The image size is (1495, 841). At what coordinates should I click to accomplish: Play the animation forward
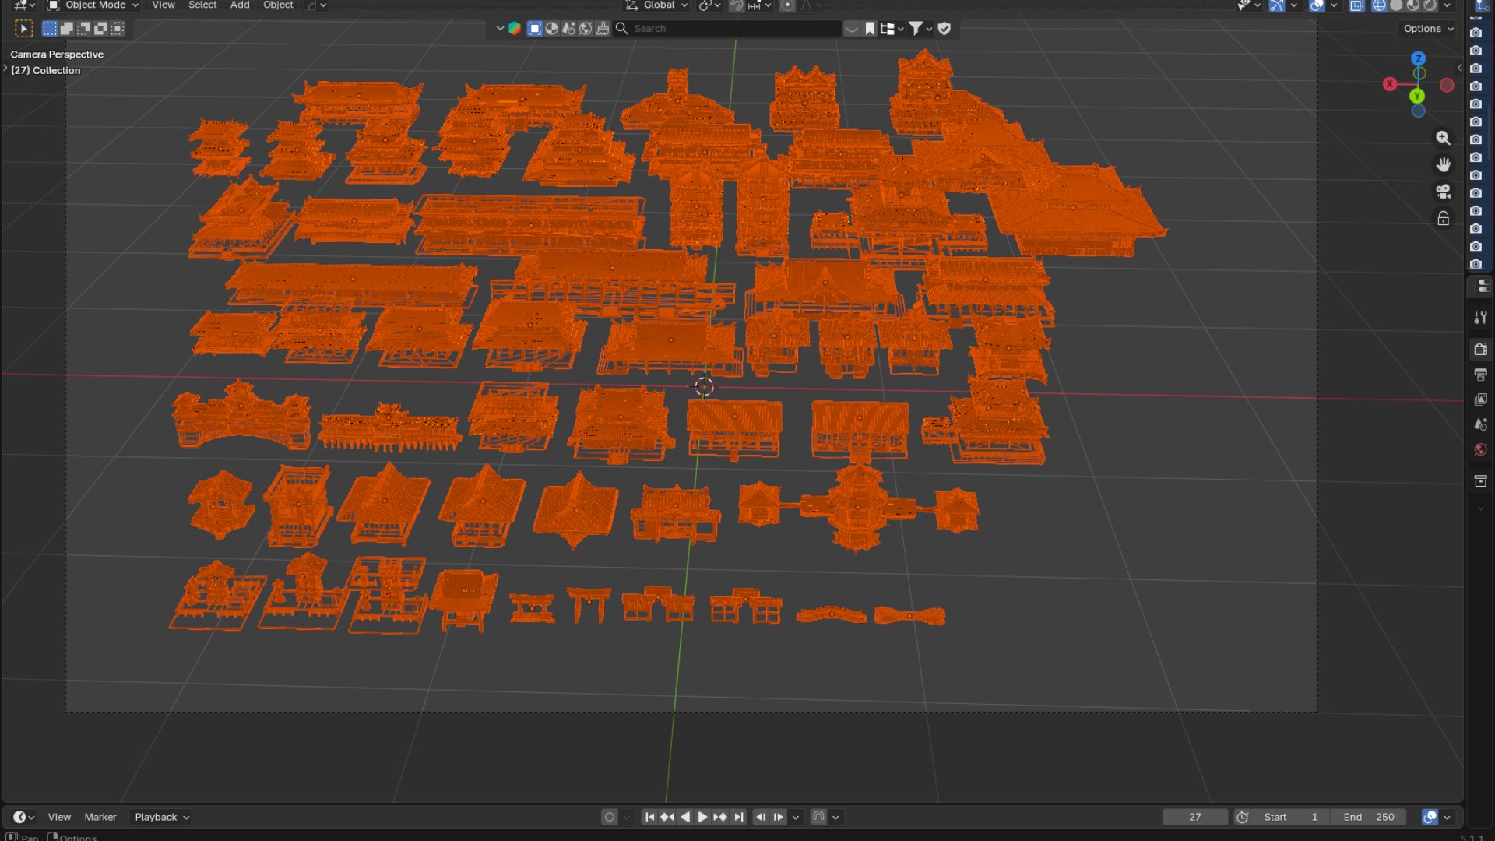click(702, 817)
